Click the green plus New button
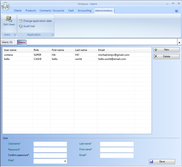The width and height of the screenshot is (182, 167). coord(166,50)
